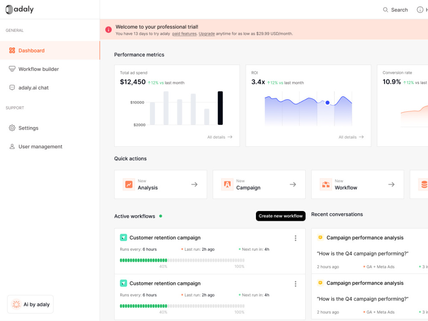Start a New Campaign quick action
428x321 pixels.
(259, 184)
